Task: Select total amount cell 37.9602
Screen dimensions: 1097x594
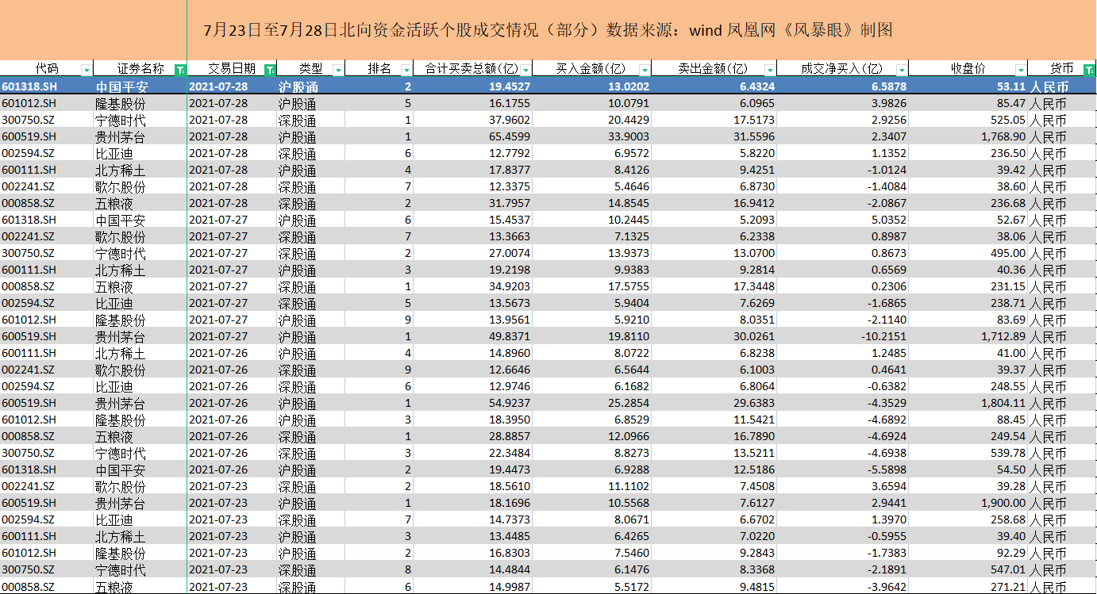Action: (473, 120)
